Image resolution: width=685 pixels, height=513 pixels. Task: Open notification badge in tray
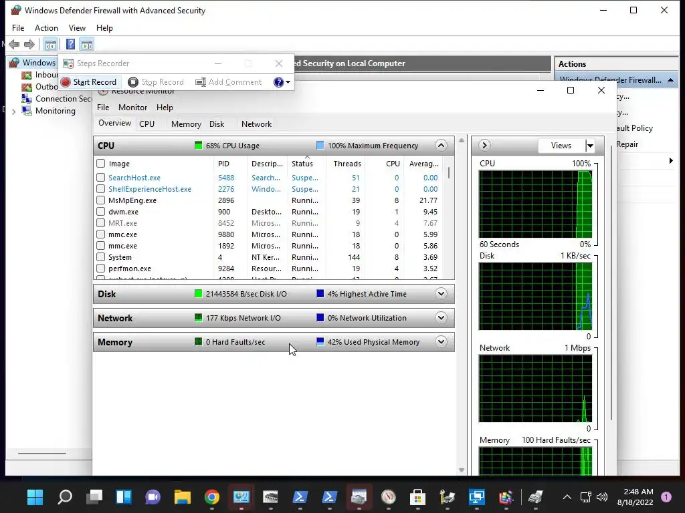tap(666, 497)
